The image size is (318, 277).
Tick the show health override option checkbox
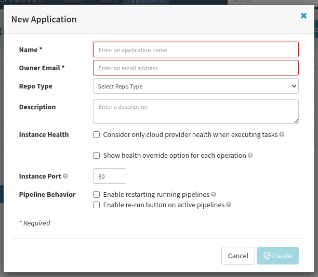(96, 156)
